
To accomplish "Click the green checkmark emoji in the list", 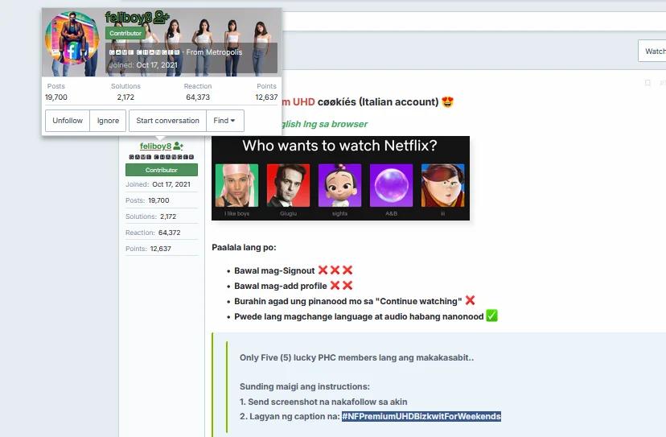I will [491, 315].
